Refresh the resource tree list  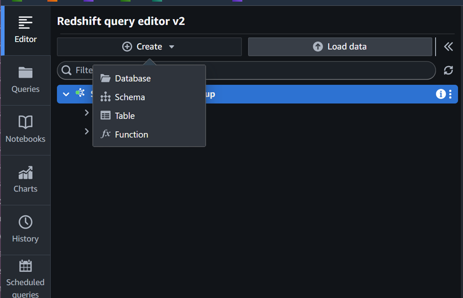pos(448,70)
